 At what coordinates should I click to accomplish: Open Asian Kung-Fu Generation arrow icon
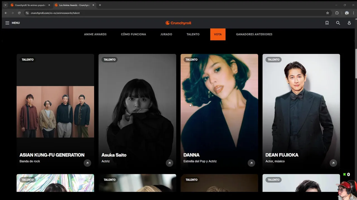point(87,163)
